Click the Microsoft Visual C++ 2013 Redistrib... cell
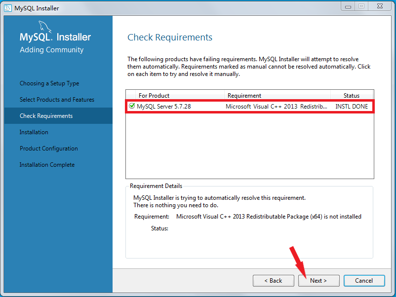 (277, 107)
